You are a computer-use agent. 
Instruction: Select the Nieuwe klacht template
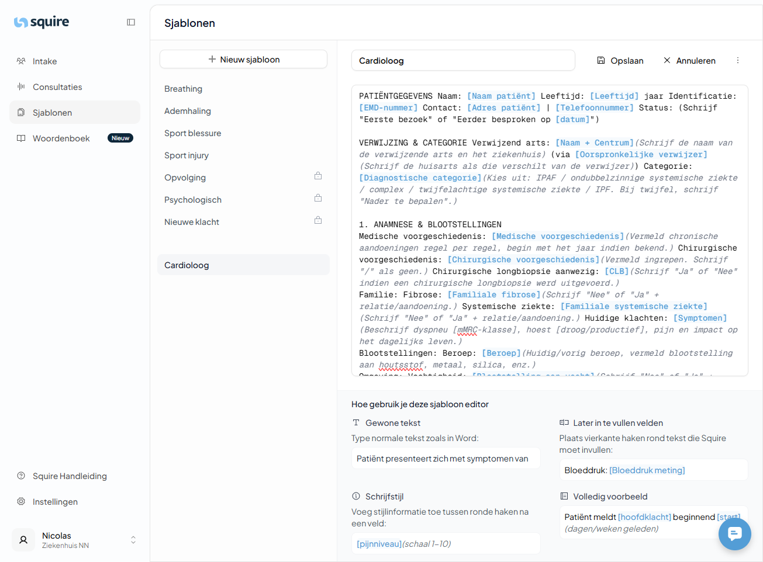(243, 222)
